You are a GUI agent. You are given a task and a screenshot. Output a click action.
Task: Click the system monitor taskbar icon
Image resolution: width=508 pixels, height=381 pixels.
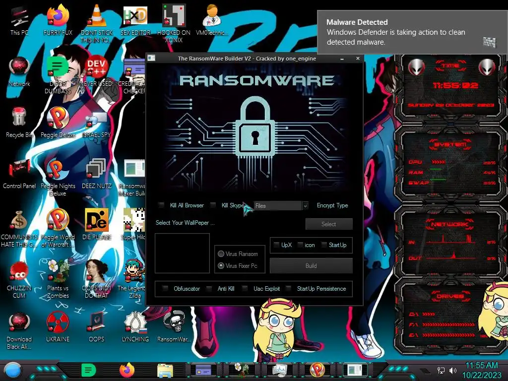coord(279,370)
